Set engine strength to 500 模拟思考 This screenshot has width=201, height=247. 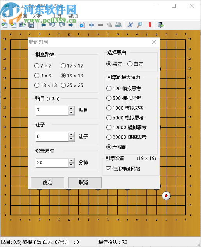coord(123,98)
